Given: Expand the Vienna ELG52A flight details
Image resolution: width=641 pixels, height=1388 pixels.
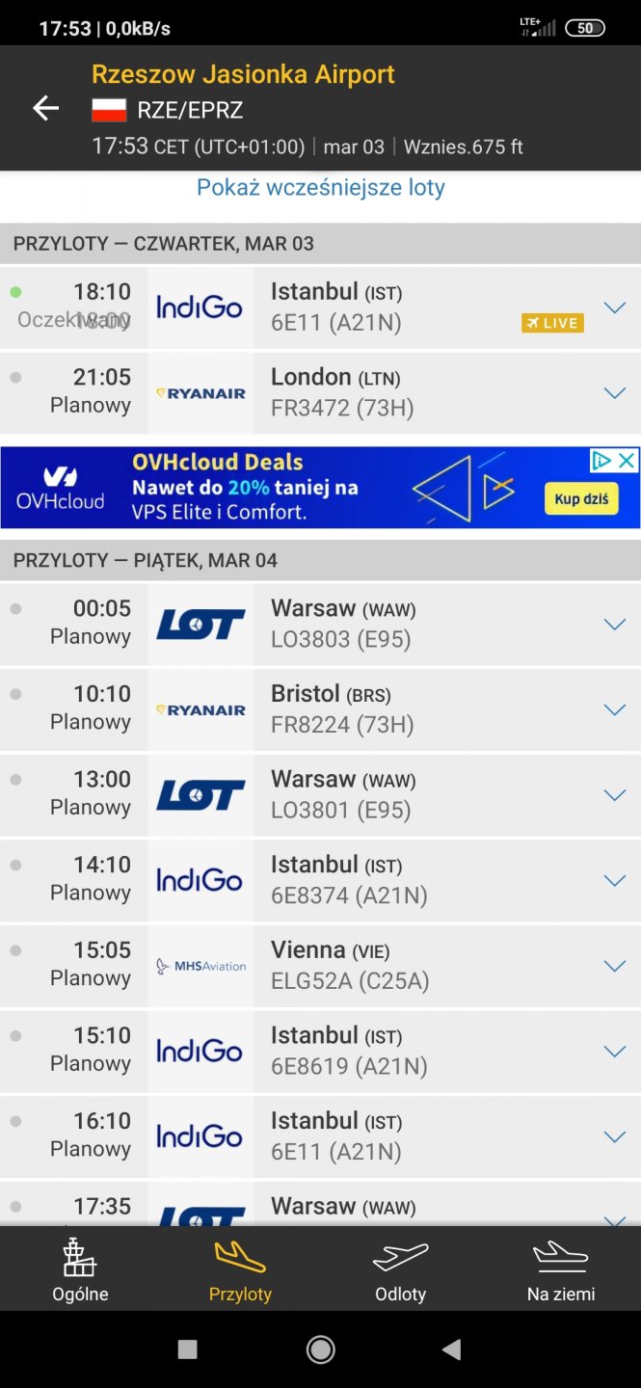Looking at the screenshot, I should 614,966.
